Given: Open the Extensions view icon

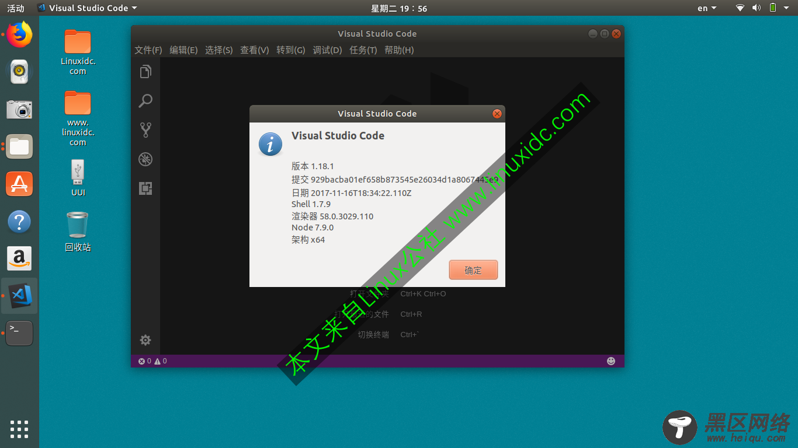Looking at the screenshot, I should 145,188.
